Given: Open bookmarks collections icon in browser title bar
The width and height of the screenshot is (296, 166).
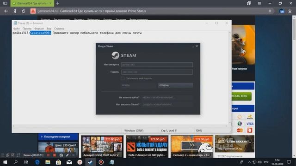Looking at the screenshot, I should 249,3.
